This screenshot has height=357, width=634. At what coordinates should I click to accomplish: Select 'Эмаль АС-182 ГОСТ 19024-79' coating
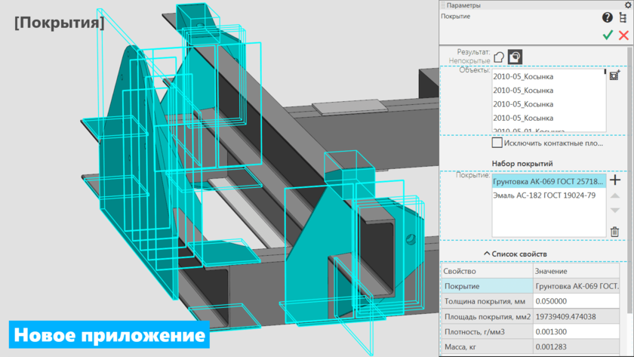pyautogui.click(x=544, y=195)
